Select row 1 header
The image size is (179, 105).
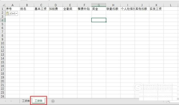point(3,9)
